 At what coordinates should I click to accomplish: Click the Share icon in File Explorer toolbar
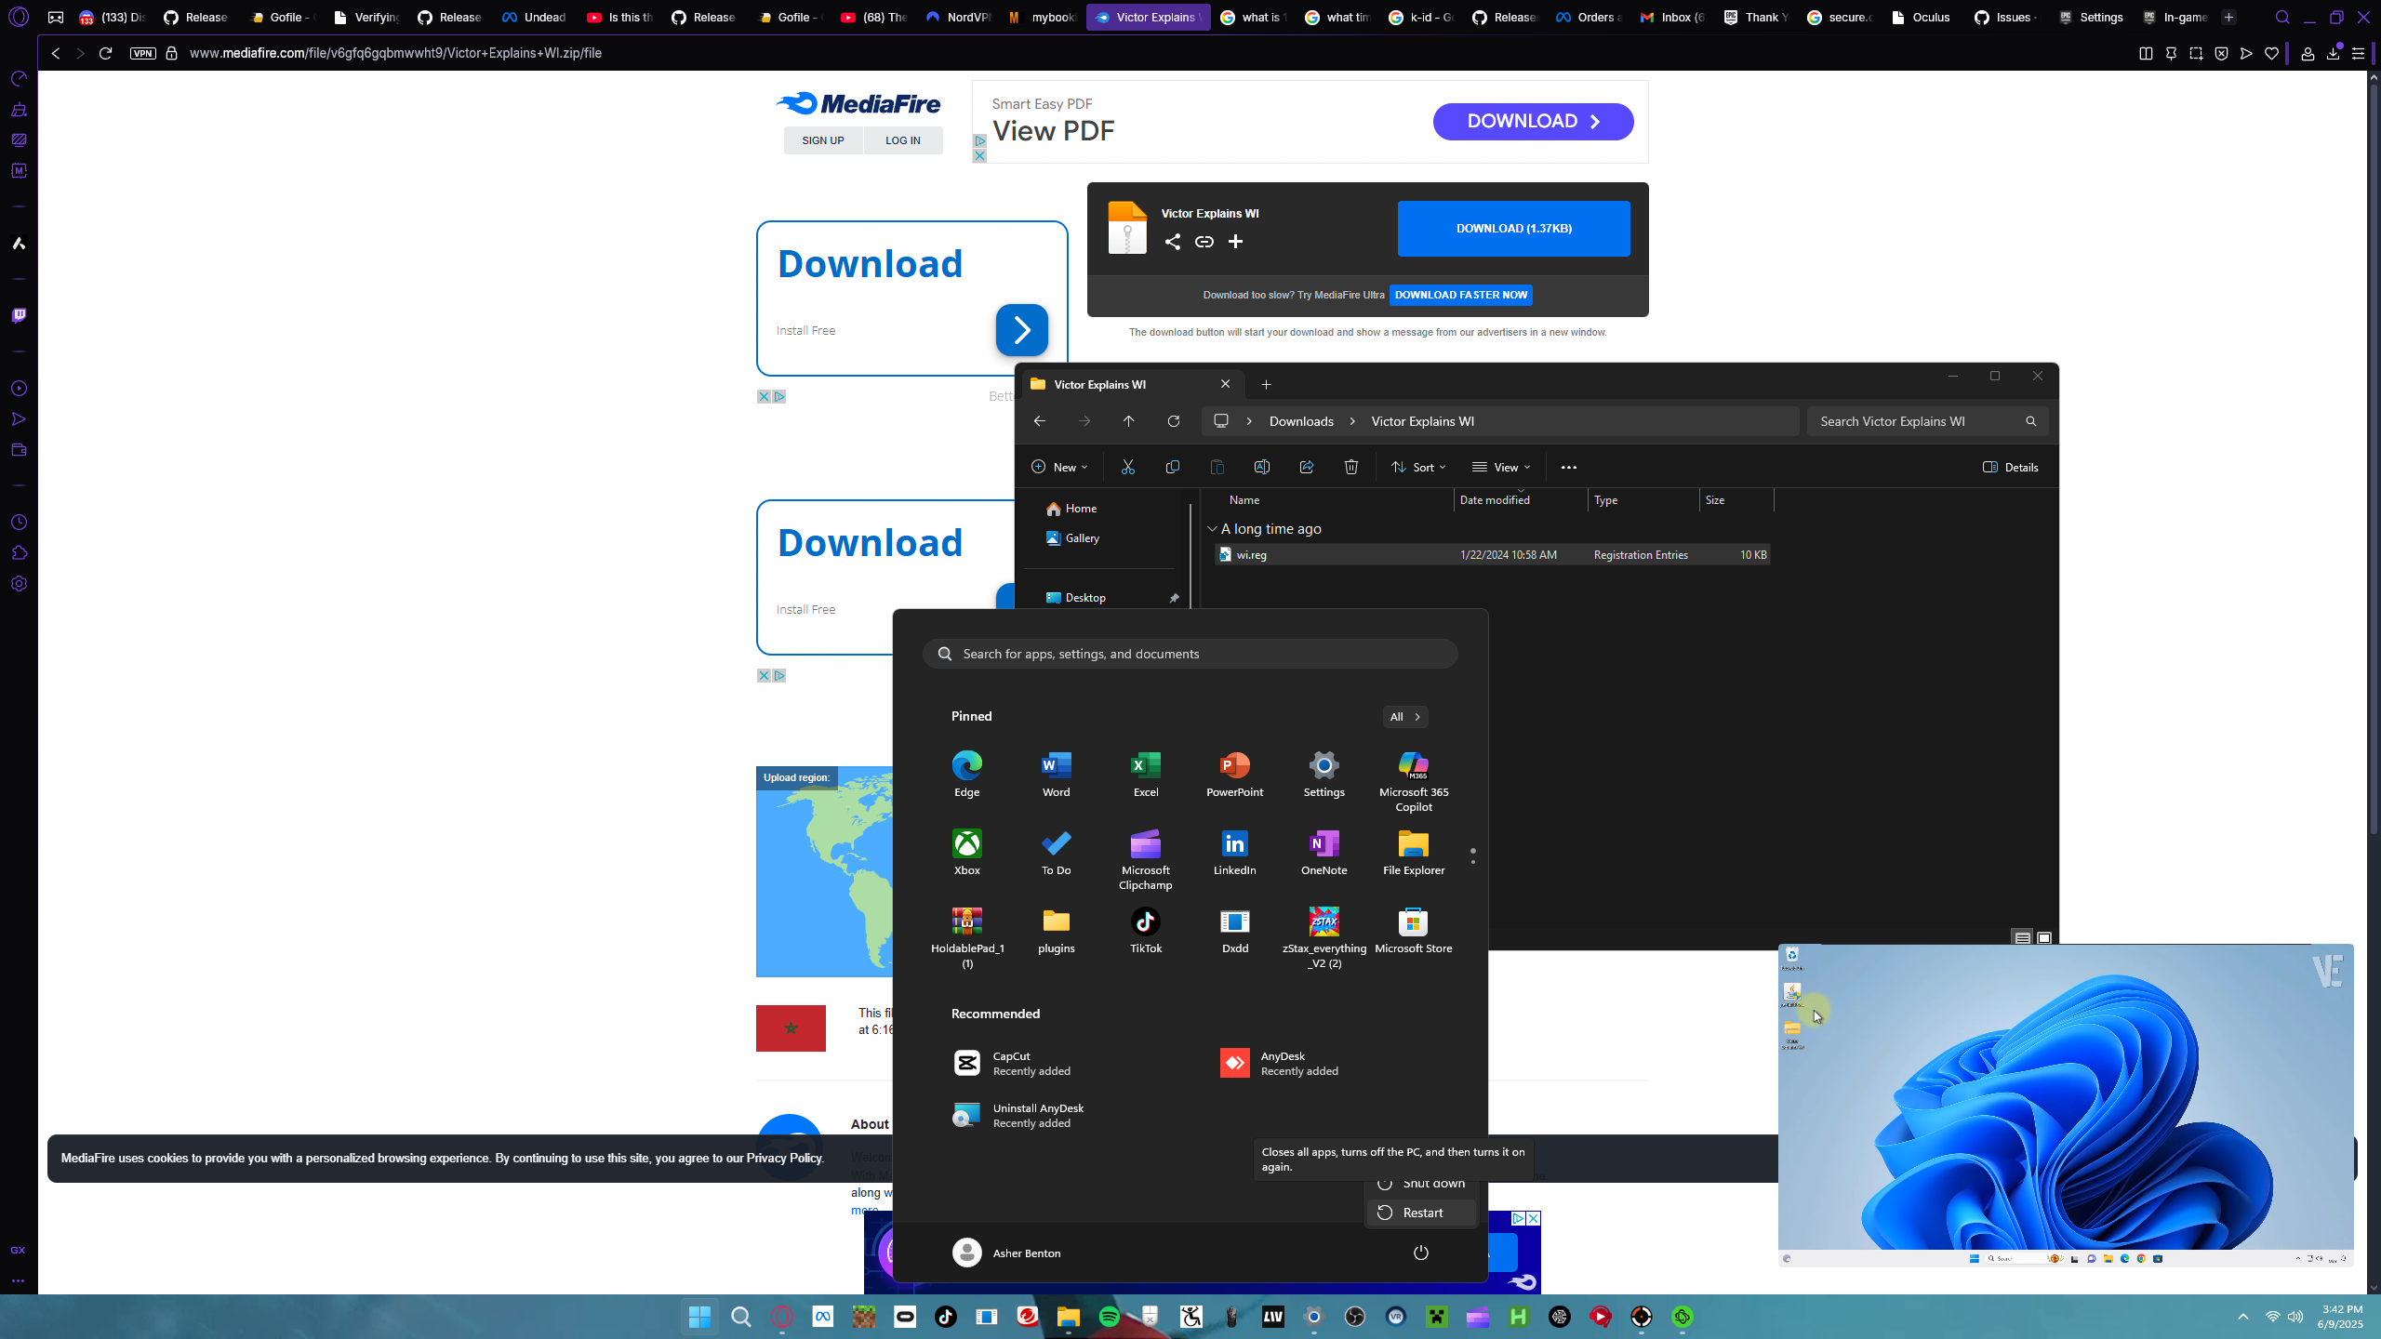tap(1306, 467)
